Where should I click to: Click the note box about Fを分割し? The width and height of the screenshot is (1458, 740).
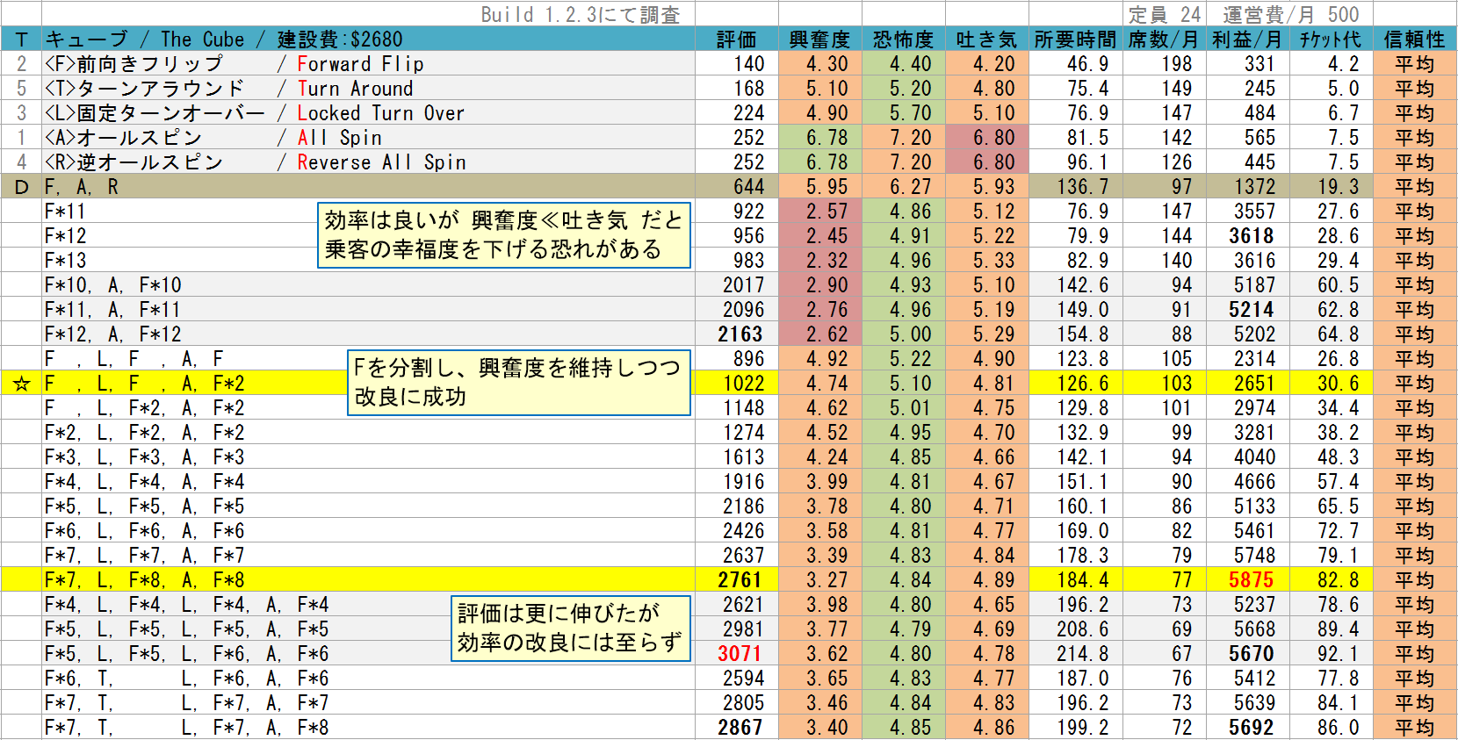518,383
